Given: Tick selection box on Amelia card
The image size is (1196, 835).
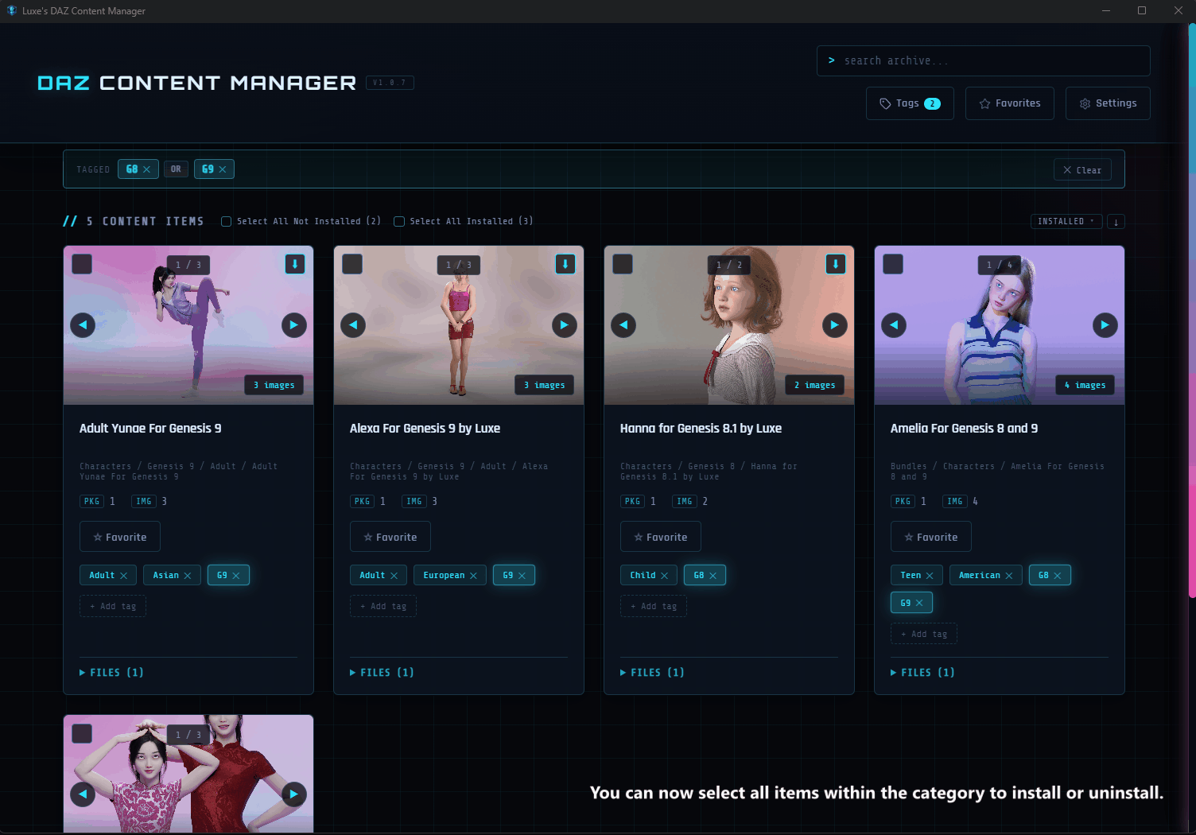Looking at the screenshot, I should pos(893,264).
